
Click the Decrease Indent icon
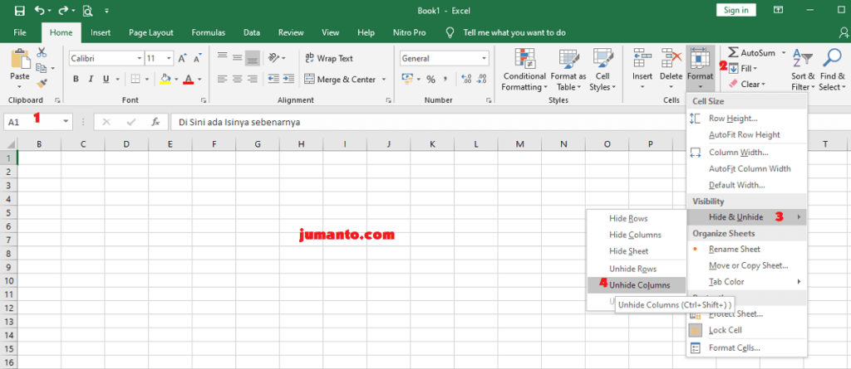(273, 79)
